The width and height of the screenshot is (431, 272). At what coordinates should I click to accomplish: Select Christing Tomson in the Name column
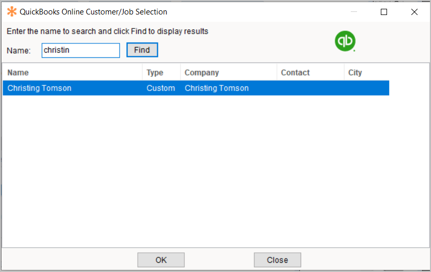click(39, 88)
